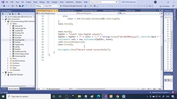The height and width of the screenshot is (99, 177).
Task: Expand the Views folder node
Action: click(8, 59)
